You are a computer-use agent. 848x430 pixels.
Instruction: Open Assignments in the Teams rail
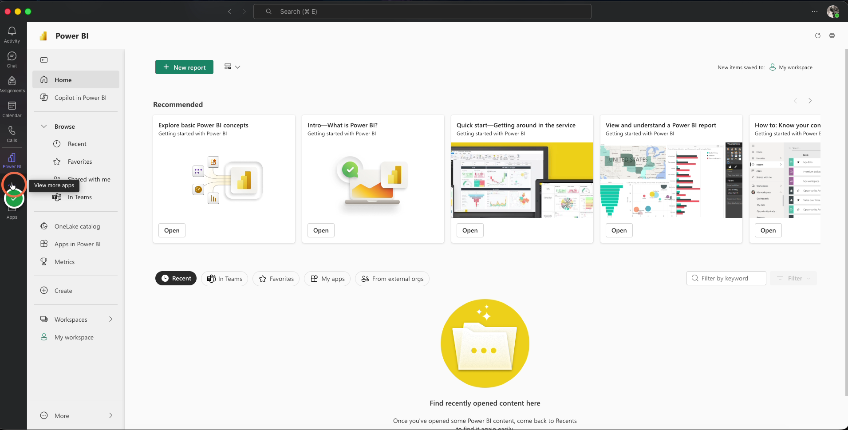coord(12,84)
